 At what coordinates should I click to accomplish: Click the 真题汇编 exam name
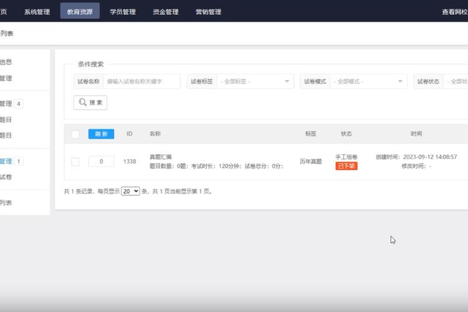coord(160,157)
